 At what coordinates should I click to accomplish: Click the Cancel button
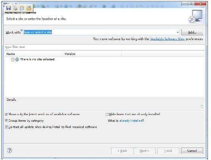pyautogui.click(x=192, y=151)
